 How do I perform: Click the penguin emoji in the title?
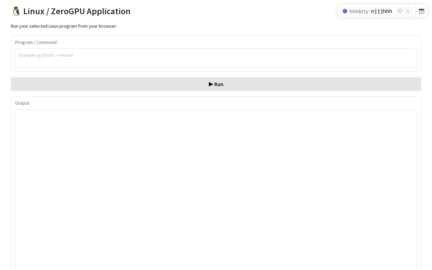pyautogui.click(x=16, y=11)
